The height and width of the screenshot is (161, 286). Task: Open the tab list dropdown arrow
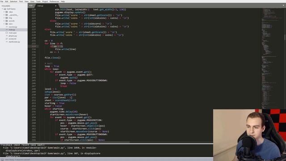[283, 5]
